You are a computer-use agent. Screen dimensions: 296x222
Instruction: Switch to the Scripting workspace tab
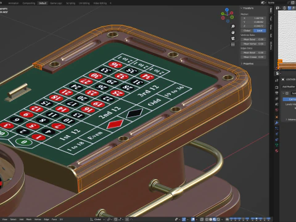point(70,3)
